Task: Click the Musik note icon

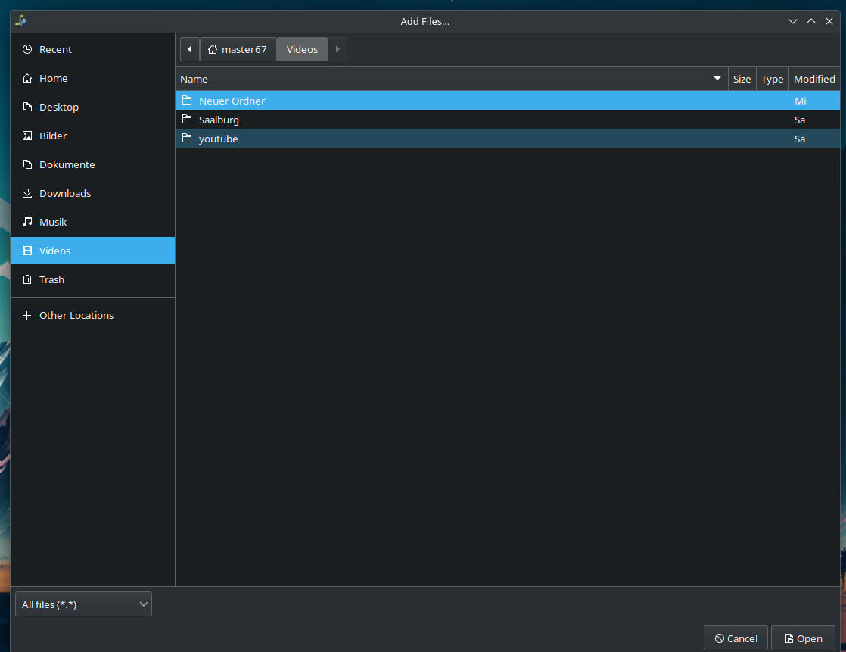Action: tap(27, 222)
